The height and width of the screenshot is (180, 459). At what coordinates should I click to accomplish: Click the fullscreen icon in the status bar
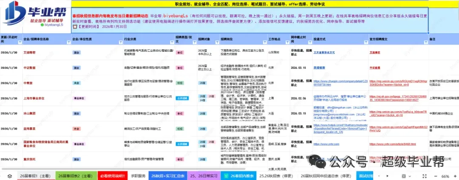point(425,176)
